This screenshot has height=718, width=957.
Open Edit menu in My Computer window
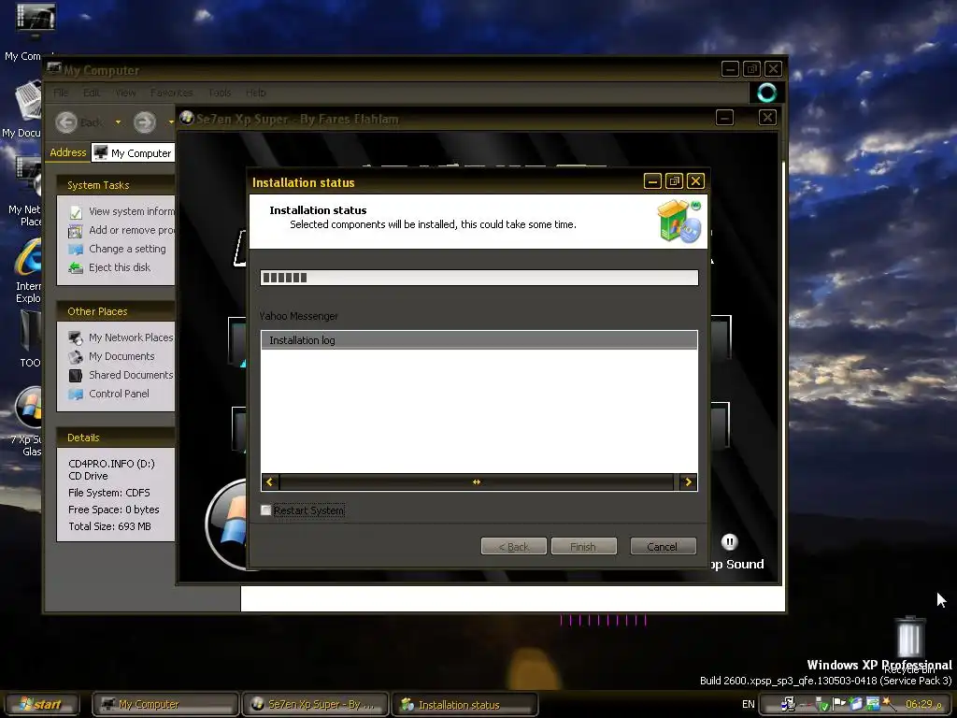[92, 93]
